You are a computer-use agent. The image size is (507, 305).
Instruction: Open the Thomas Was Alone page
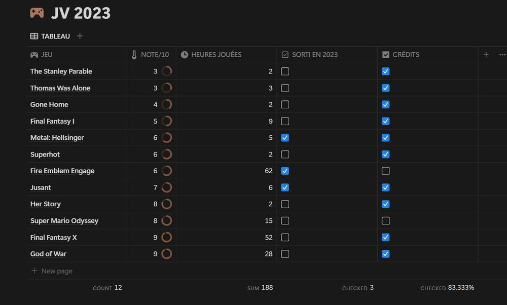[x=60, y=88]
